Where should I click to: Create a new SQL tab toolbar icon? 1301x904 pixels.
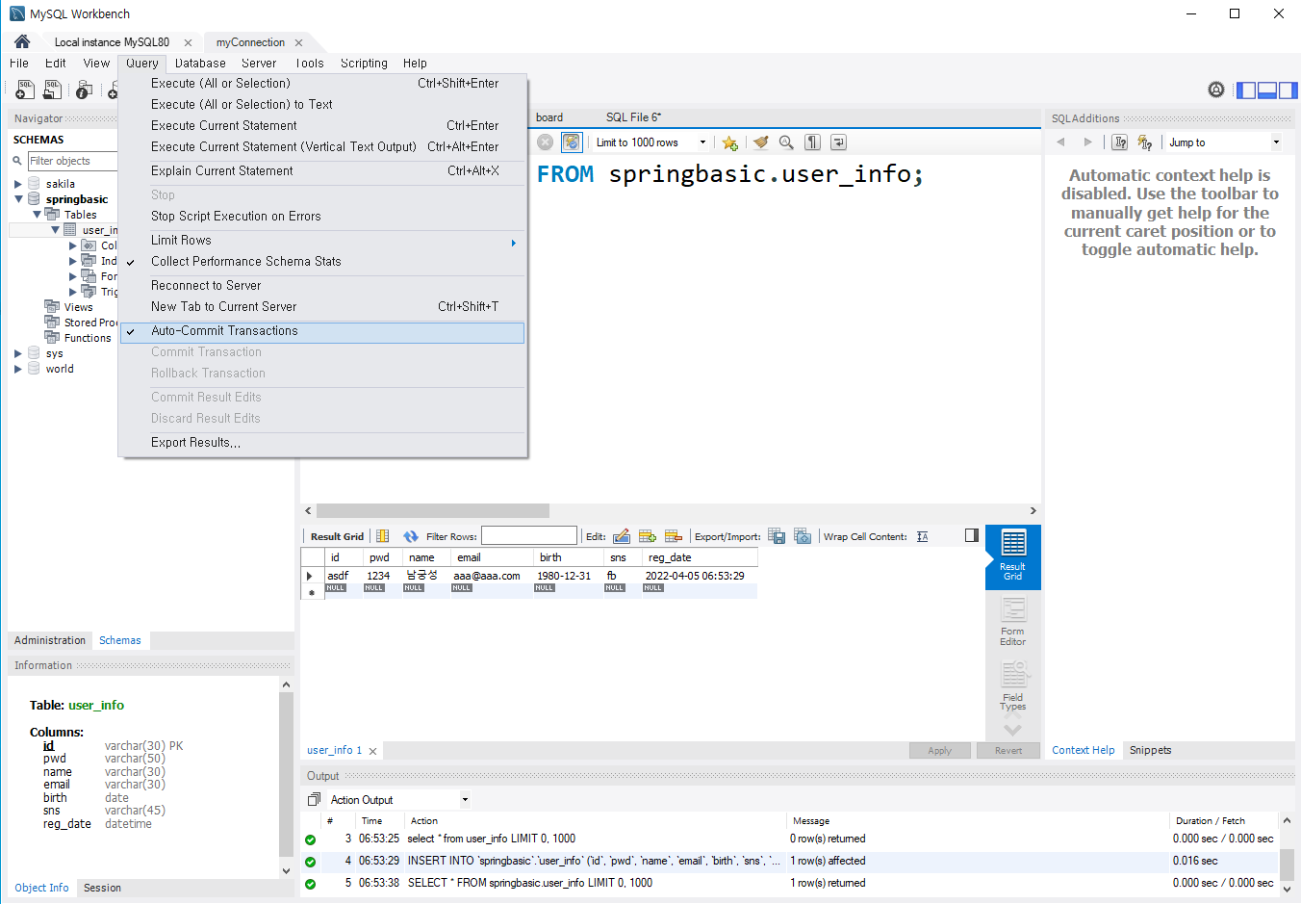coord(25,90)
